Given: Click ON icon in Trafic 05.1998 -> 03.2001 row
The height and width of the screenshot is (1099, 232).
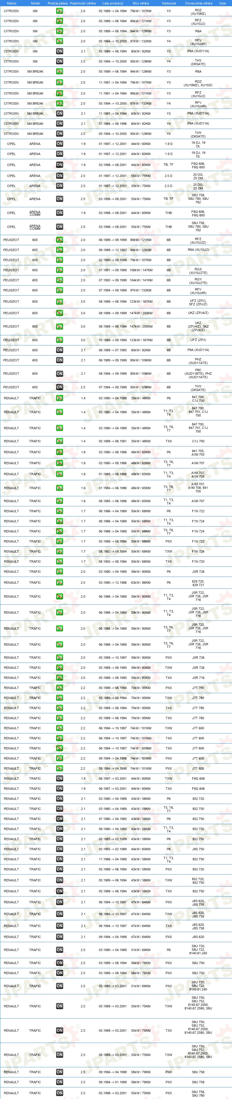Looking at the screenshot, I should point(59,1093).
